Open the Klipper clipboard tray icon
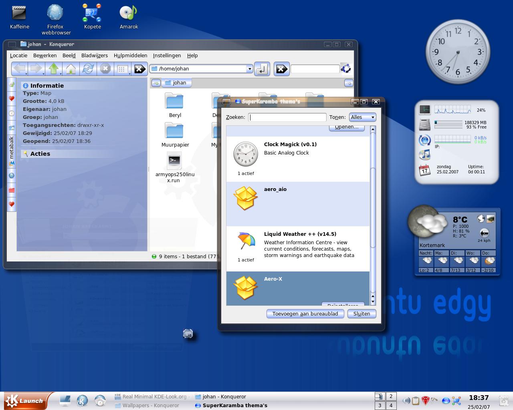The height and width of the screenshot is (410, 513). [x=416, y=400]
